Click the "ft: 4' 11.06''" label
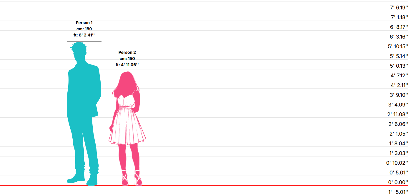The width and height of the screenshot is (411, 195). (x=127, y=65)
